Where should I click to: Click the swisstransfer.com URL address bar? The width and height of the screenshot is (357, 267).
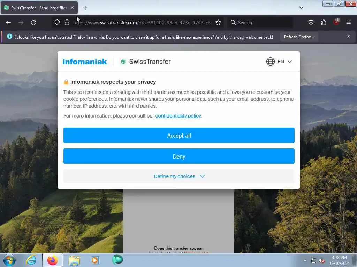click(142, 23)
